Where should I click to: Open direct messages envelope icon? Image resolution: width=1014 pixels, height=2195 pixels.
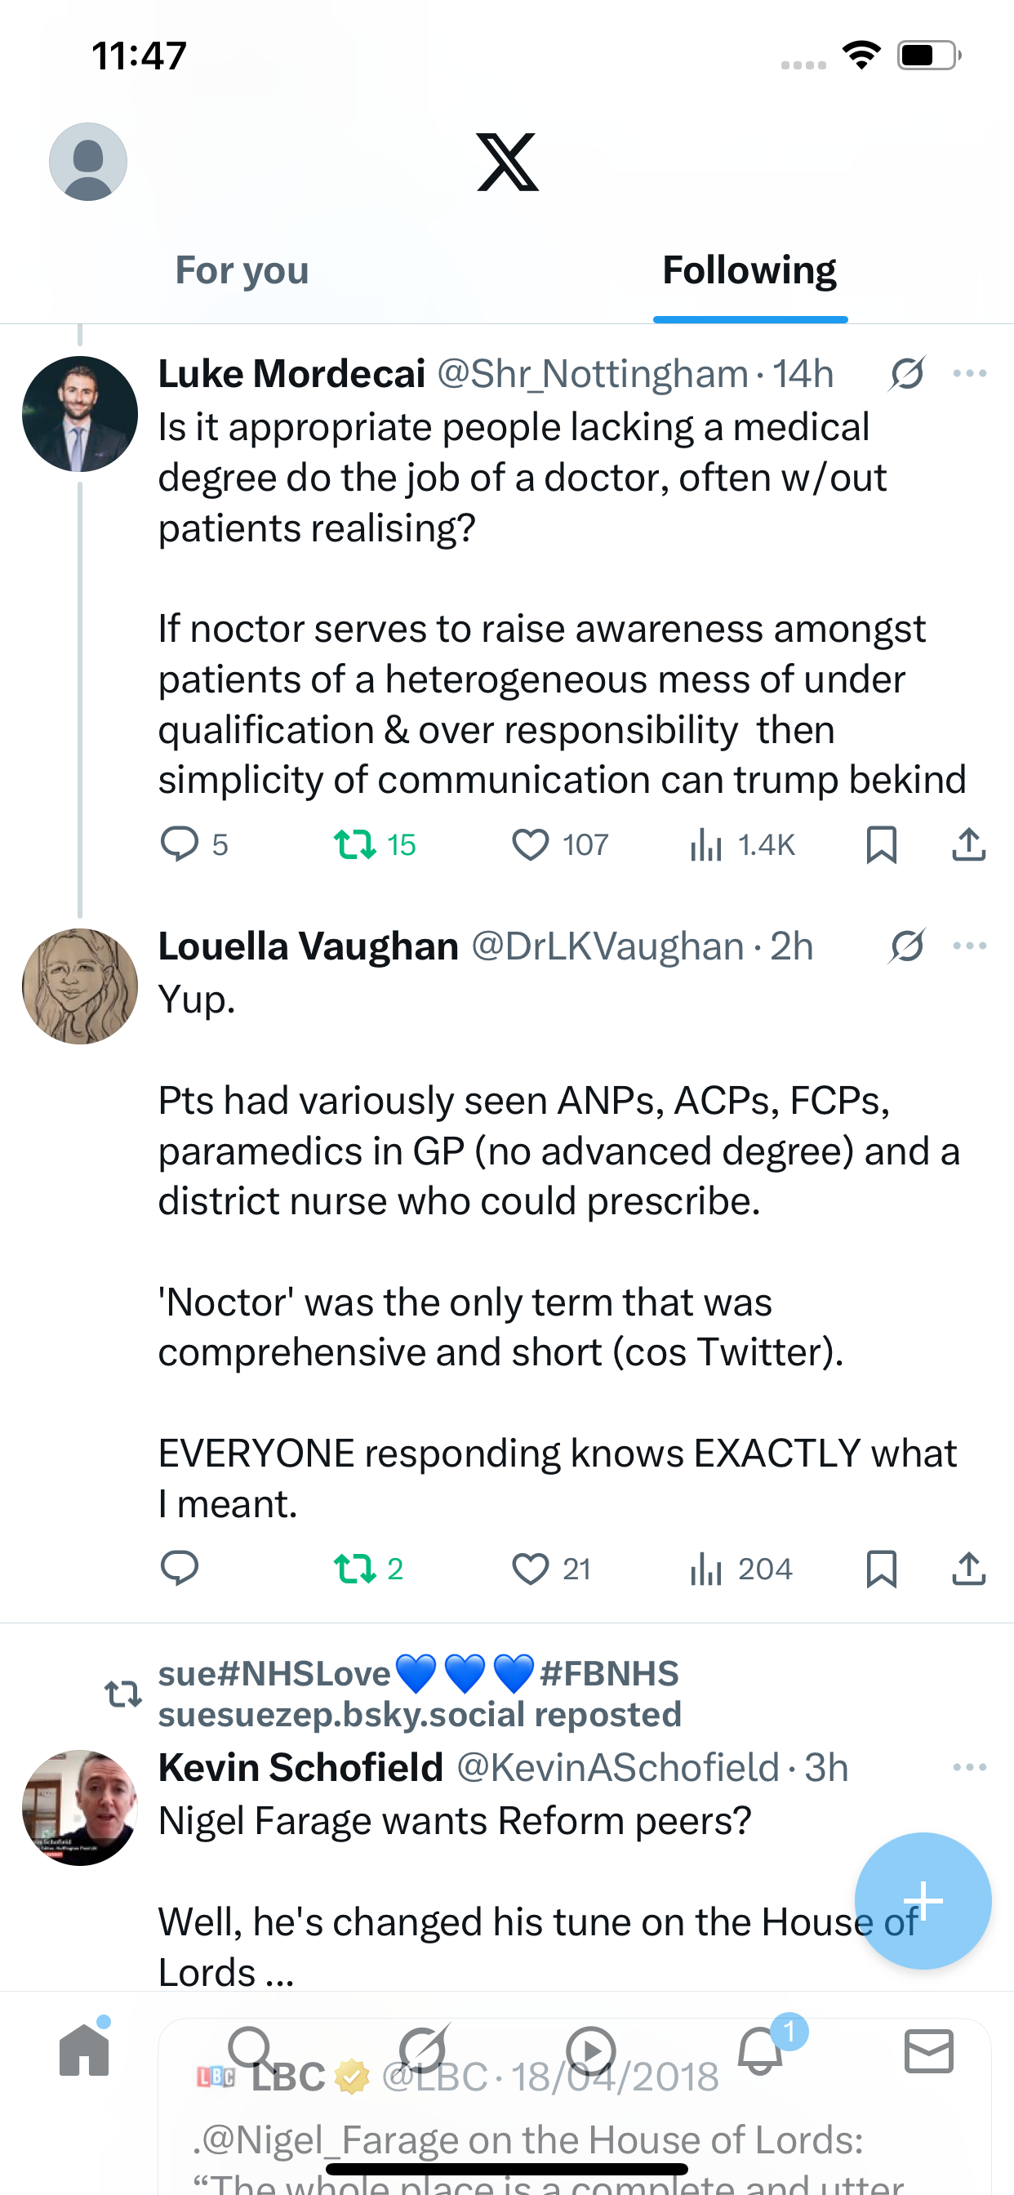[x=928, y=2050]
